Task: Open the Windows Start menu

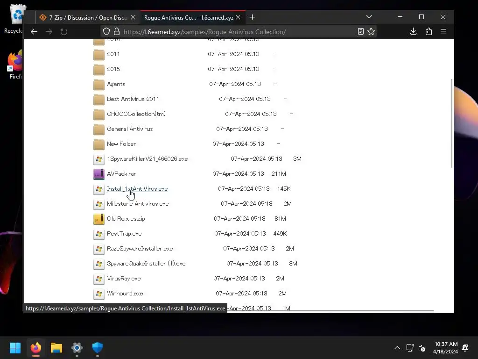Action: 15,348
